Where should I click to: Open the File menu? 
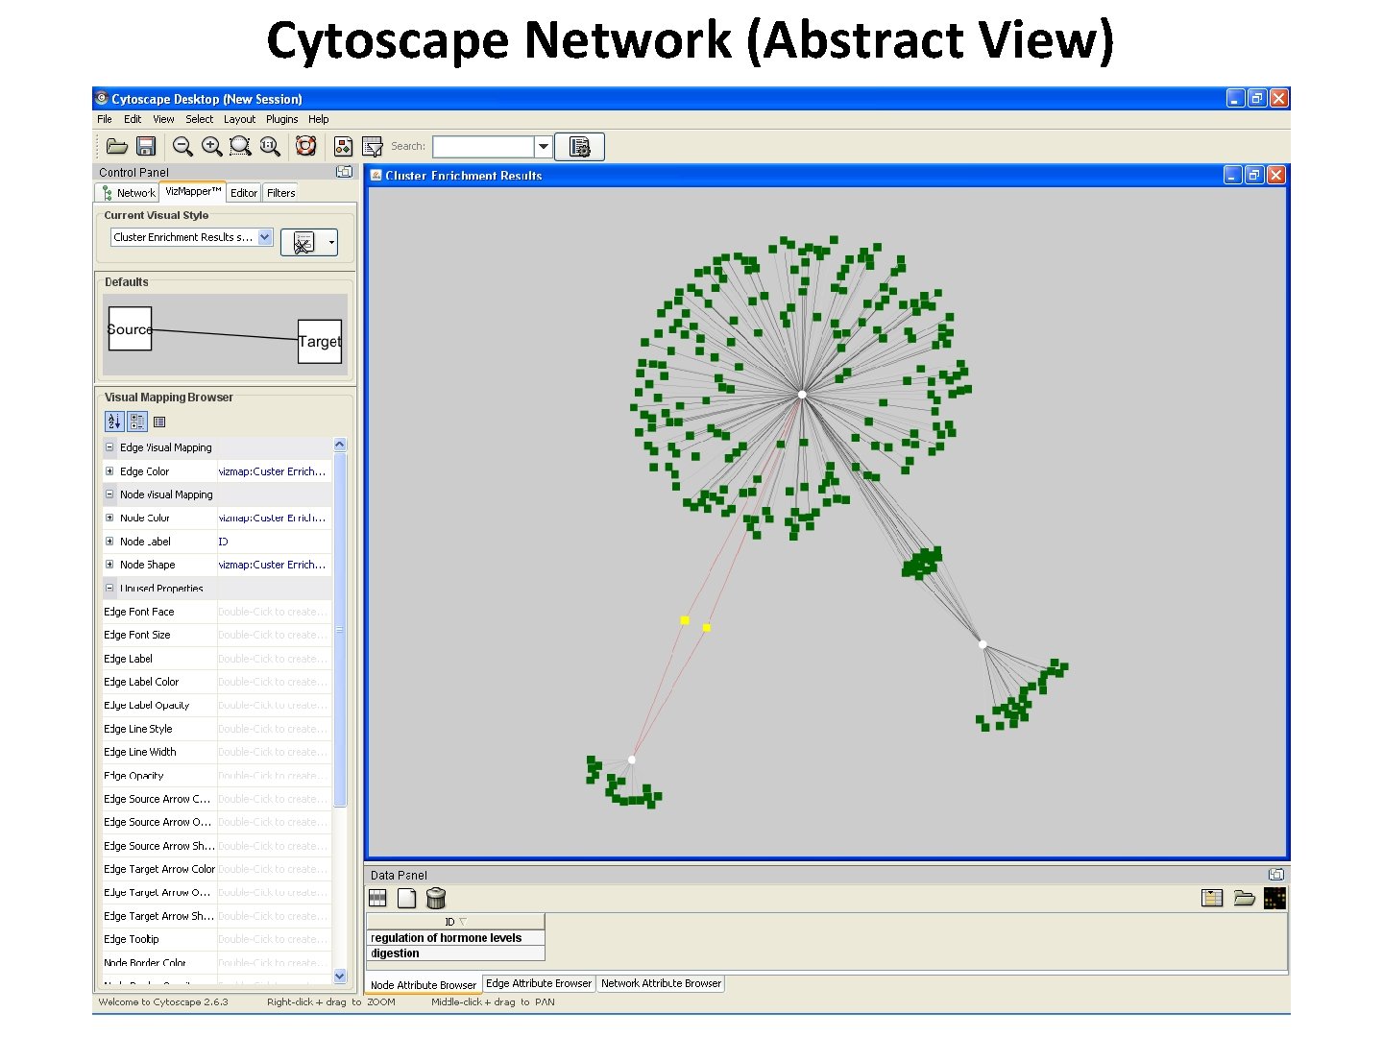(x=105, y=119)
